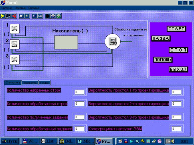Click the gray Накопитель buffer box
Viewport: 194px width, 145px height.
point(66,43)
